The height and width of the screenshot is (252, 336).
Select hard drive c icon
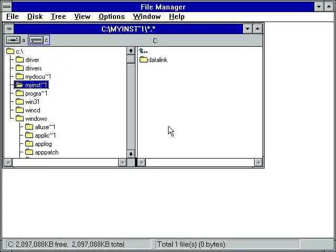36,40
